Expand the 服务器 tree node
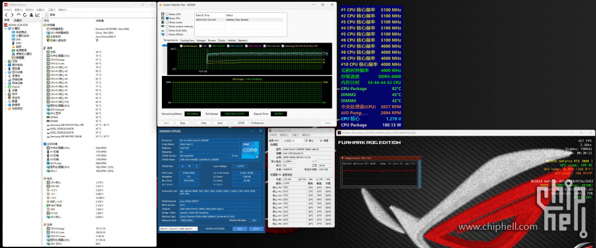Screen dimensions: 596x248 coord(5,68)
